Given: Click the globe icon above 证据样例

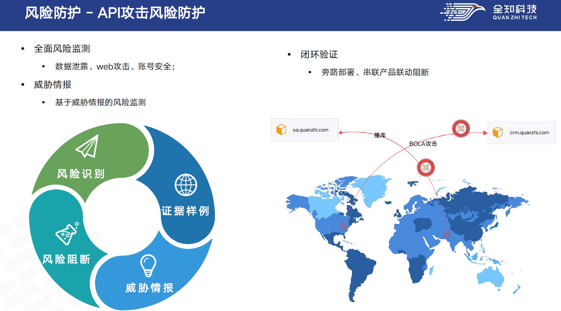Looking at the screenshot, I should point(186,185).
